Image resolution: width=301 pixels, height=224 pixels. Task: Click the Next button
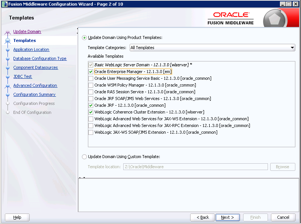click(x=228, y=217)
